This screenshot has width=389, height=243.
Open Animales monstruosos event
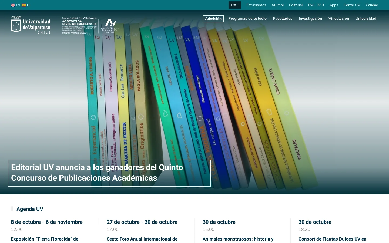(x=238, y=239)
